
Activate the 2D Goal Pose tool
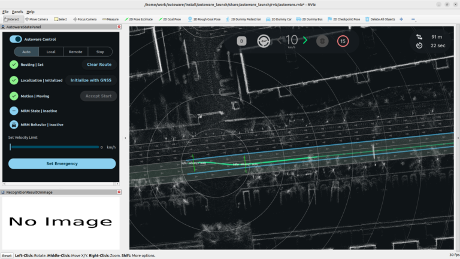170,19
